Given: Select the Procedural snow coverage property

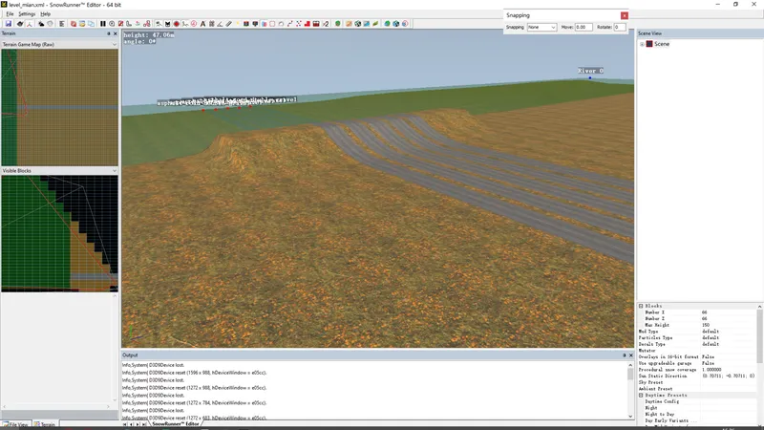Looking at the screenshot, I should [x=698, y=370].
